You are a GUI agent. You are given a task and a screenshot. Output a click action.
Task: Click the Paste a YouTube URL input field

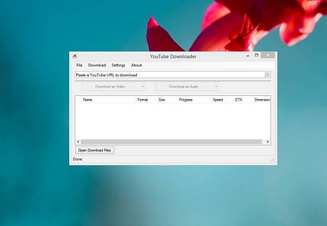169,75
